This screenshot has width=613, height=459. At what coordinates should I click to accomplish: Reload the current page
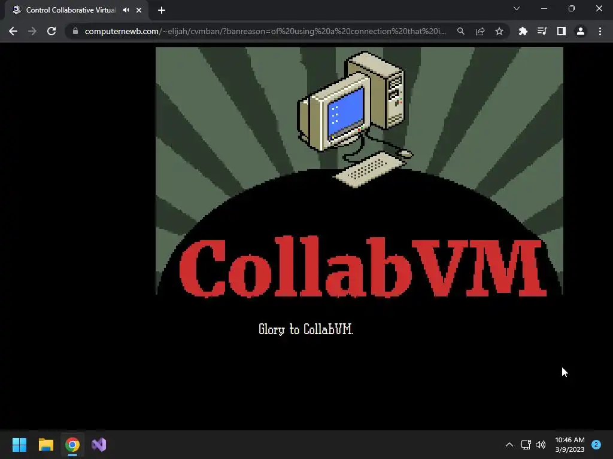pos(51,31)
